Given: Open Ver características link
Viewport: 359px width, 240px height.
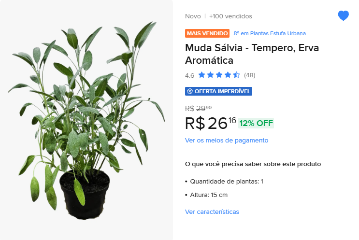Looking at the screenshot, I should 212,212.
